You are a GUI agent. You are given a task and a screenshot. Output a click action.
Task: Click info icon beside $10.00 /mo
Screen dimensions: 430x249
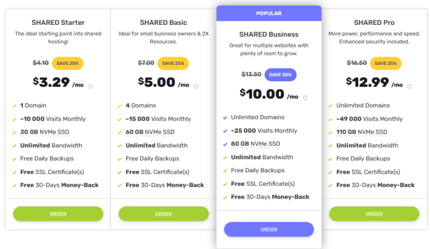pyautogui.click(x=306, y=98)
